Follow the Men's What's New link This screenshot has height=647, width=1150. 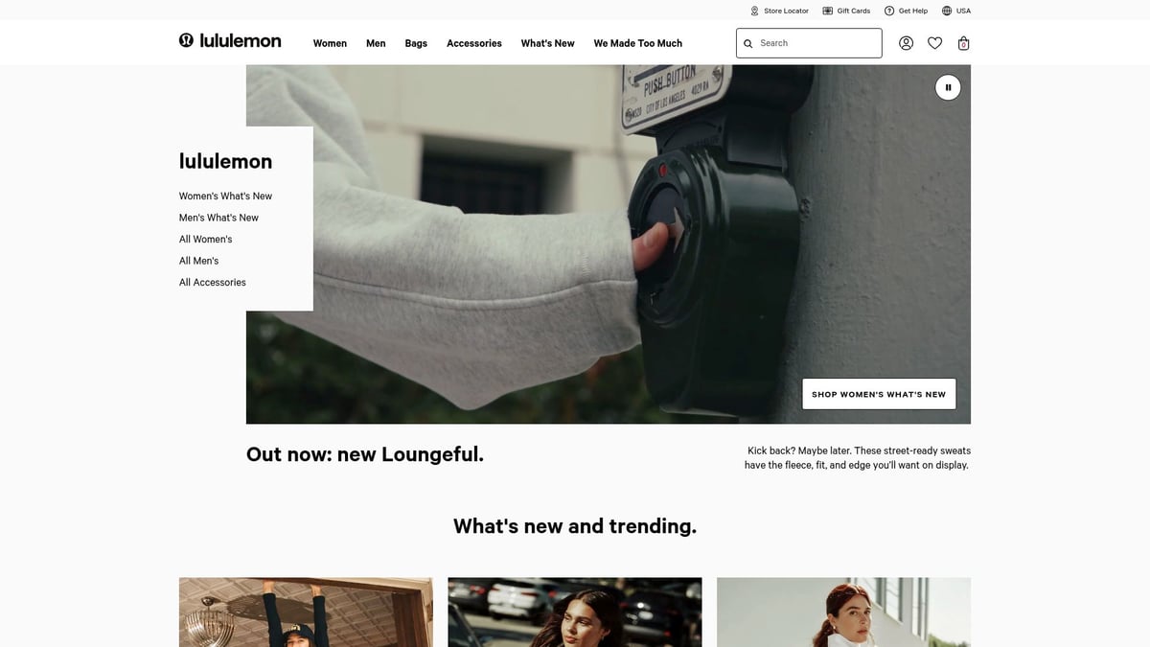click(218, 218)
